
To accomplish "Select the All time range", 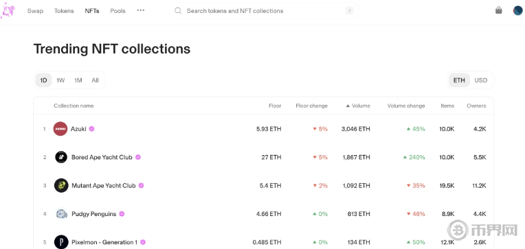I will coord(95,80).
